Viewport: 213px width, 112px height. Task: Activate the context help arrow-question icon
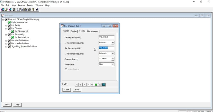tap(37, 9)
